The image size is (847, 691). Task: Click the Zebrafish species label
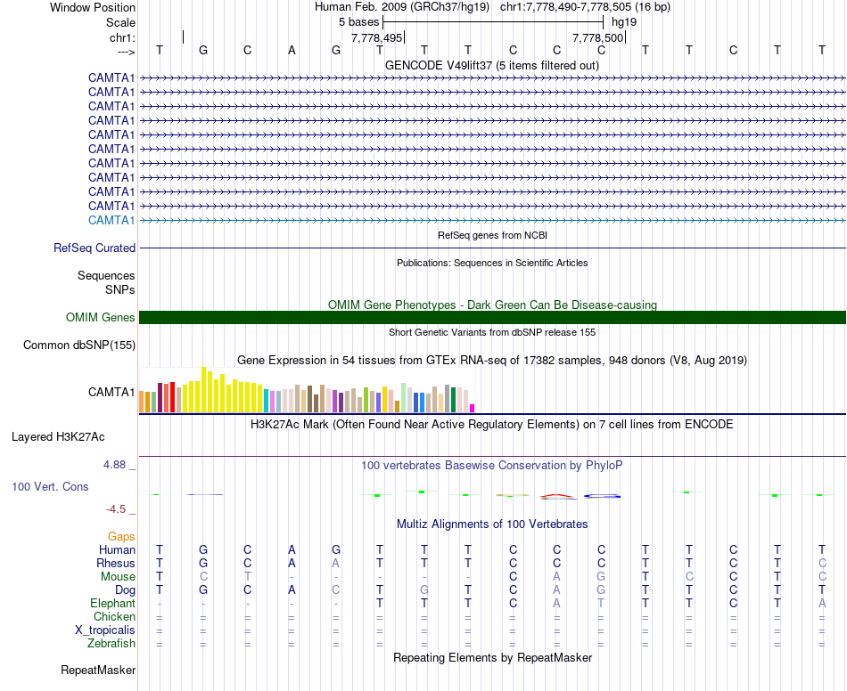click(x=111, y=644)
